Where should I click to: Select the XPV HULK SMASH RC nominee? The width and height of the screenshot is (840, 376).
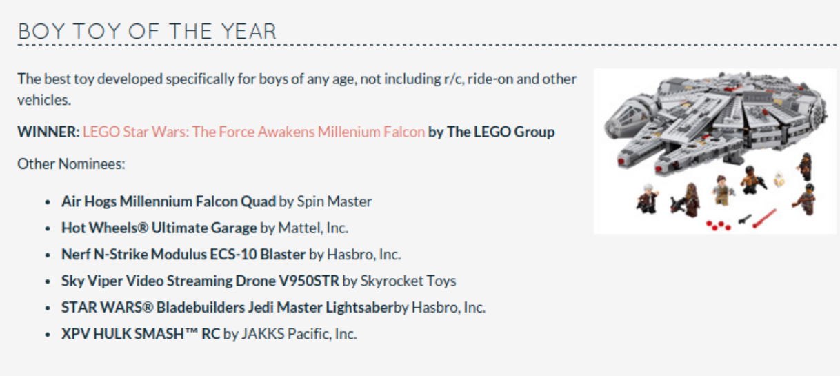tap(140, 334)
